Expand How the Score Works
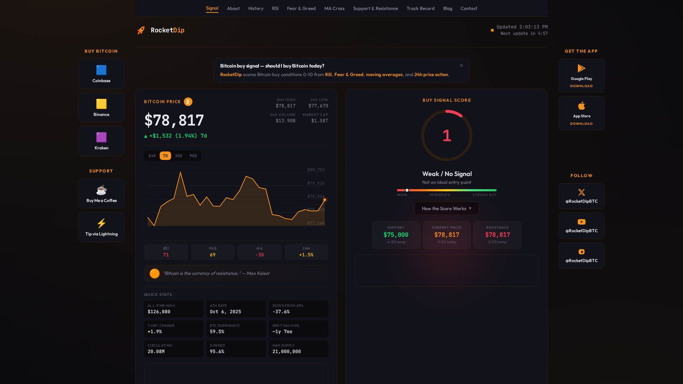Image resolution: width=683 pixels, height=384 pixels. (x=446, y=208)
